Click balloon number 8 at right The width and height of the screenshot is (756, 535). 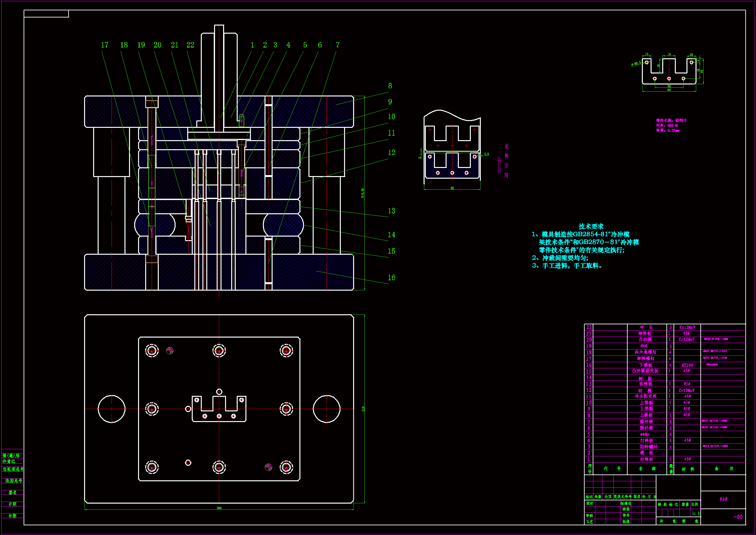click(390, 86)
